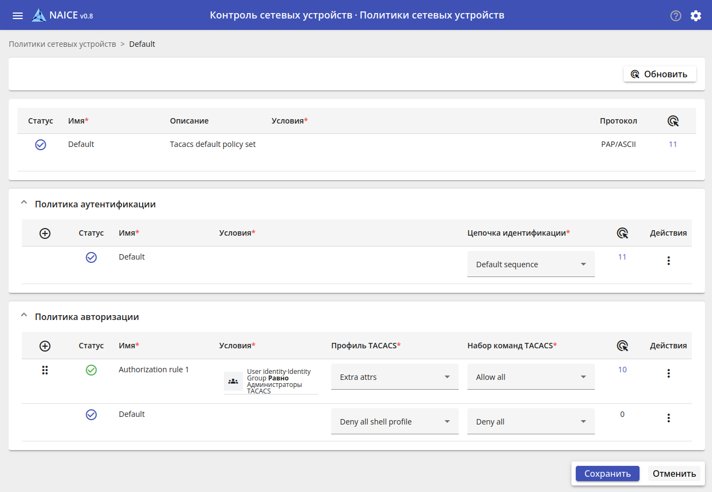Screen dimensions: 712x492
Task: Open Deny all command set dropdown
Action: (x=531, y=422)
